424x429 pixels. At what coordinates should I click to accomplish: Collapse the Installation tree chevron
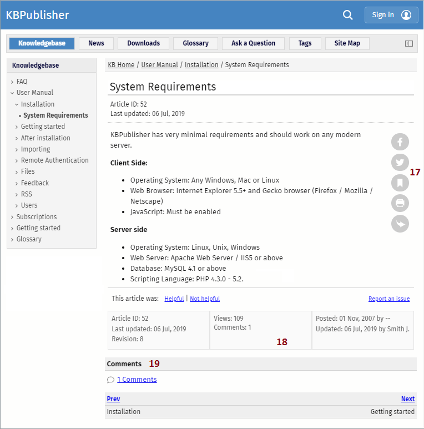tap(17, 104)
